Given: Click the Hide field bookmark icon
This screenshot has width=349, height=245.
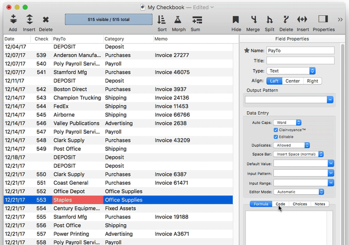Looking at the screenshot, I should coord(236,20).
